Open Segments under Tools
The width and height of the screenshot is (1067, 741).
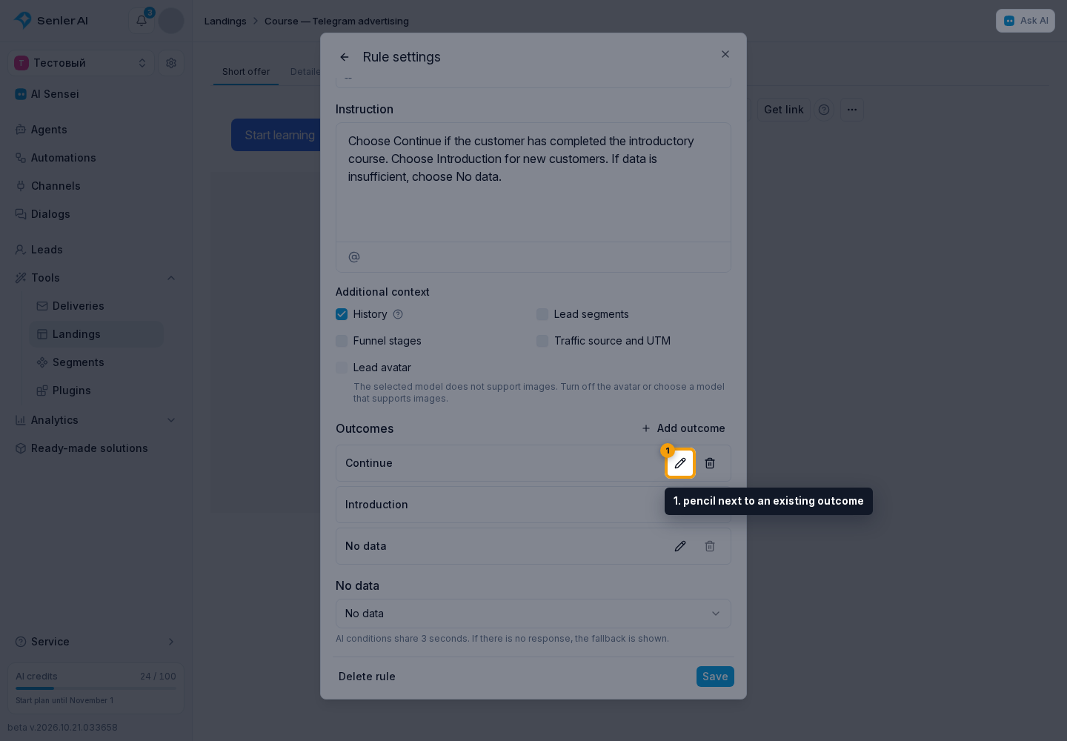tap(96, 362)
